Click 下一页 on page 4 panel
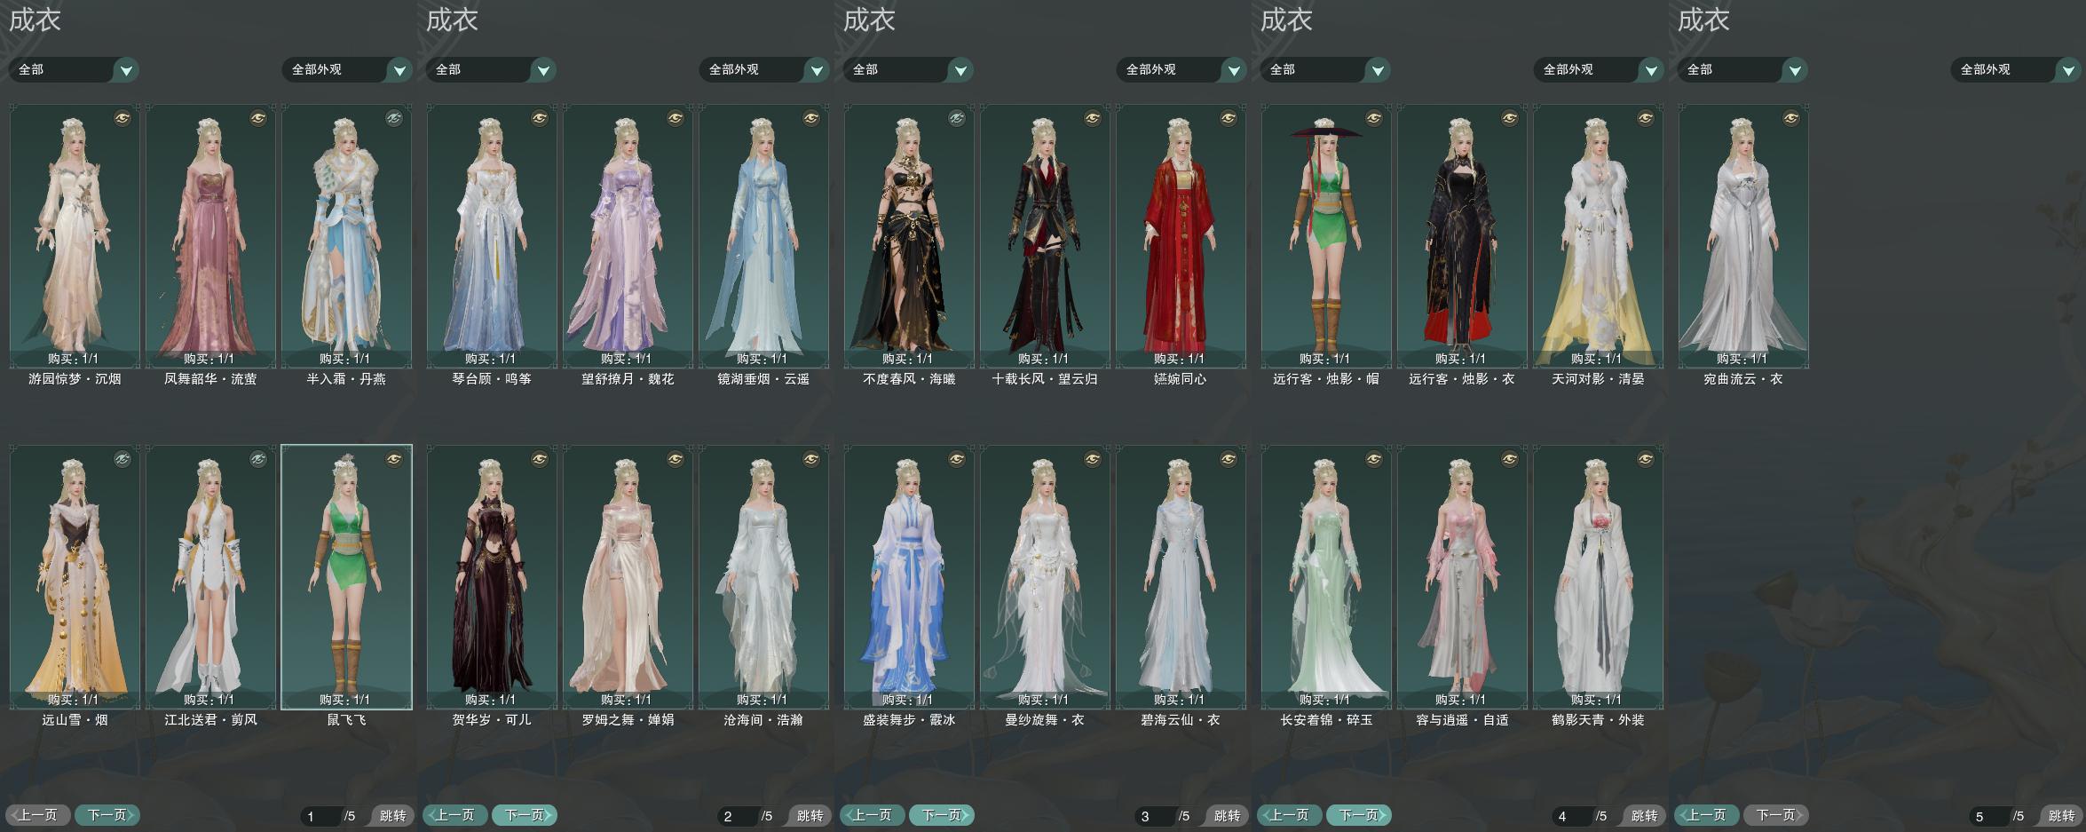 pyautogui.click(x=1359, y=815)
